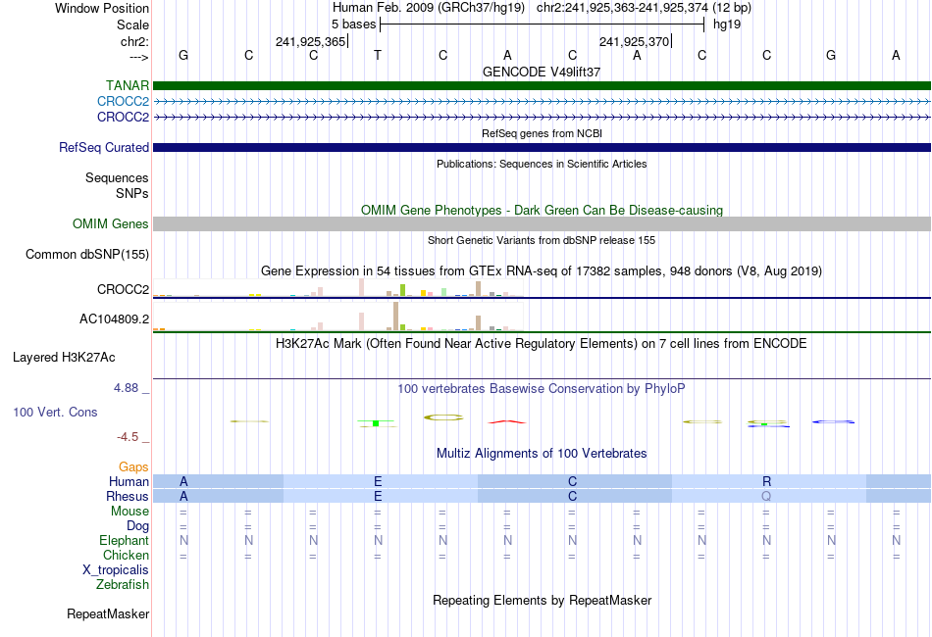The height and width of the screenshot is (637, 932).
Task: Click the RefSeq genes from NCBI title
Action: pos(542,133)
